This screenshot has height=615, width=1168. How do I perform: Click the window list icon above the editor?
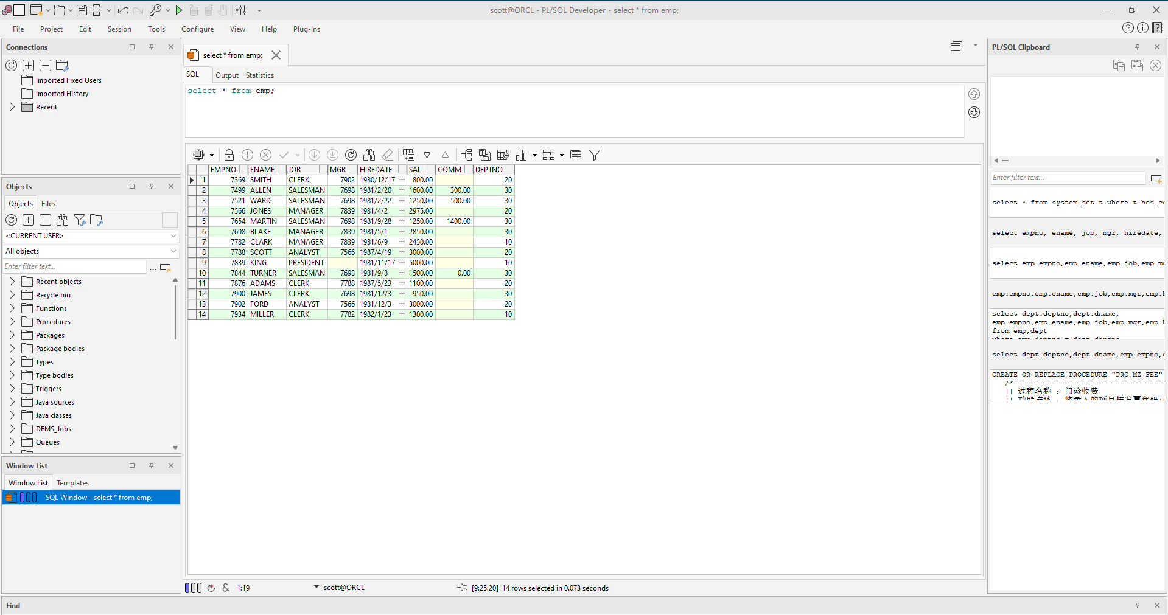click(x=957, y=46)
